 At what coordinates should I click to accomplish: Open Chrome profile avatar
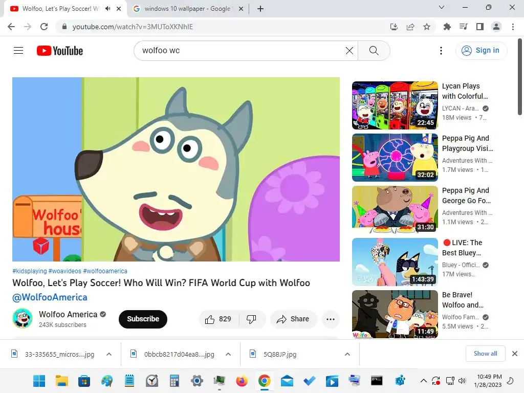[496, 27]
